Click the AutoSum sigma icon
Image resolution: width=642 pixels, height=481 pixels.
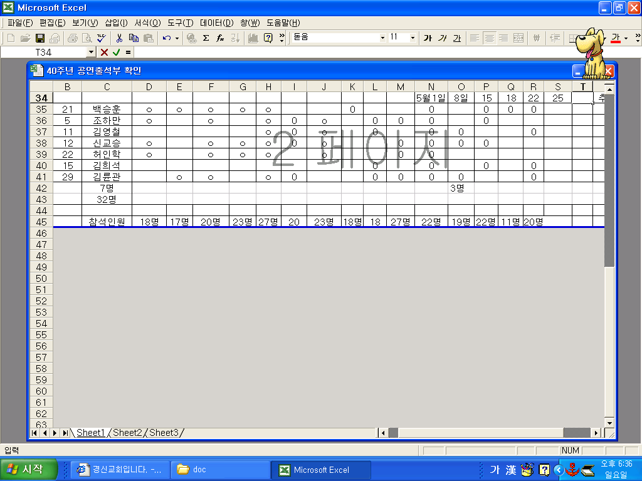click(x=206, y=38)
